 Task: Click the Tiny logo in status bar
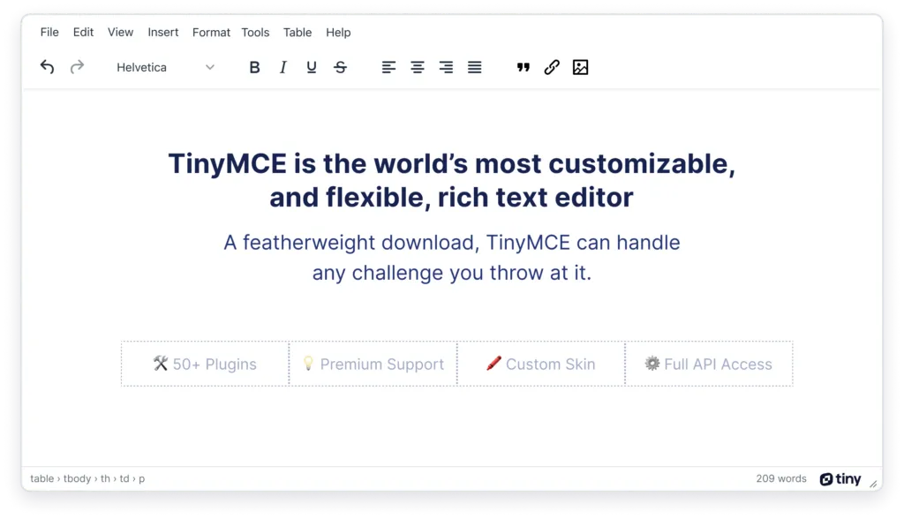[x=840, y=479]
